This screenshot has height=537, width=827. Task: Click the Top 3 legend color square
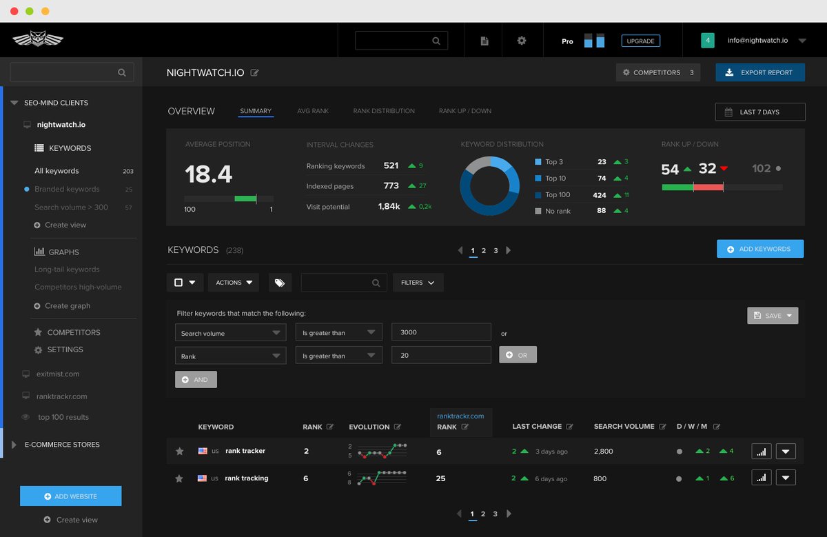tap(538, 162)
